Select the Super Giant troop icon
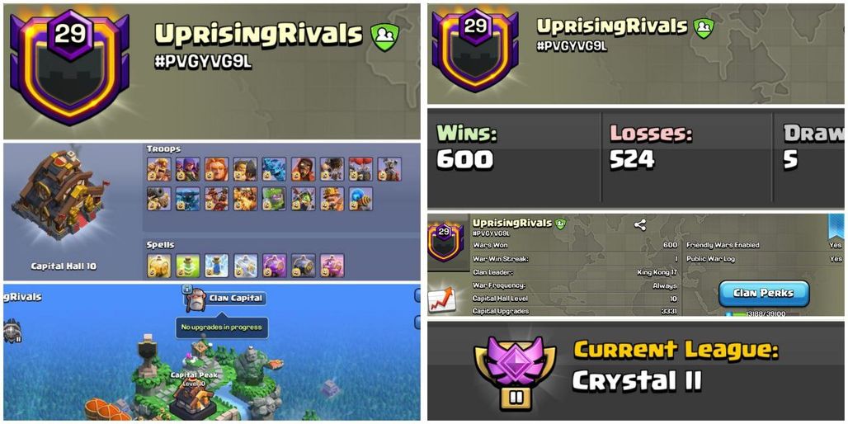This screenshot has width=848, height=424. tap(216, 169)
